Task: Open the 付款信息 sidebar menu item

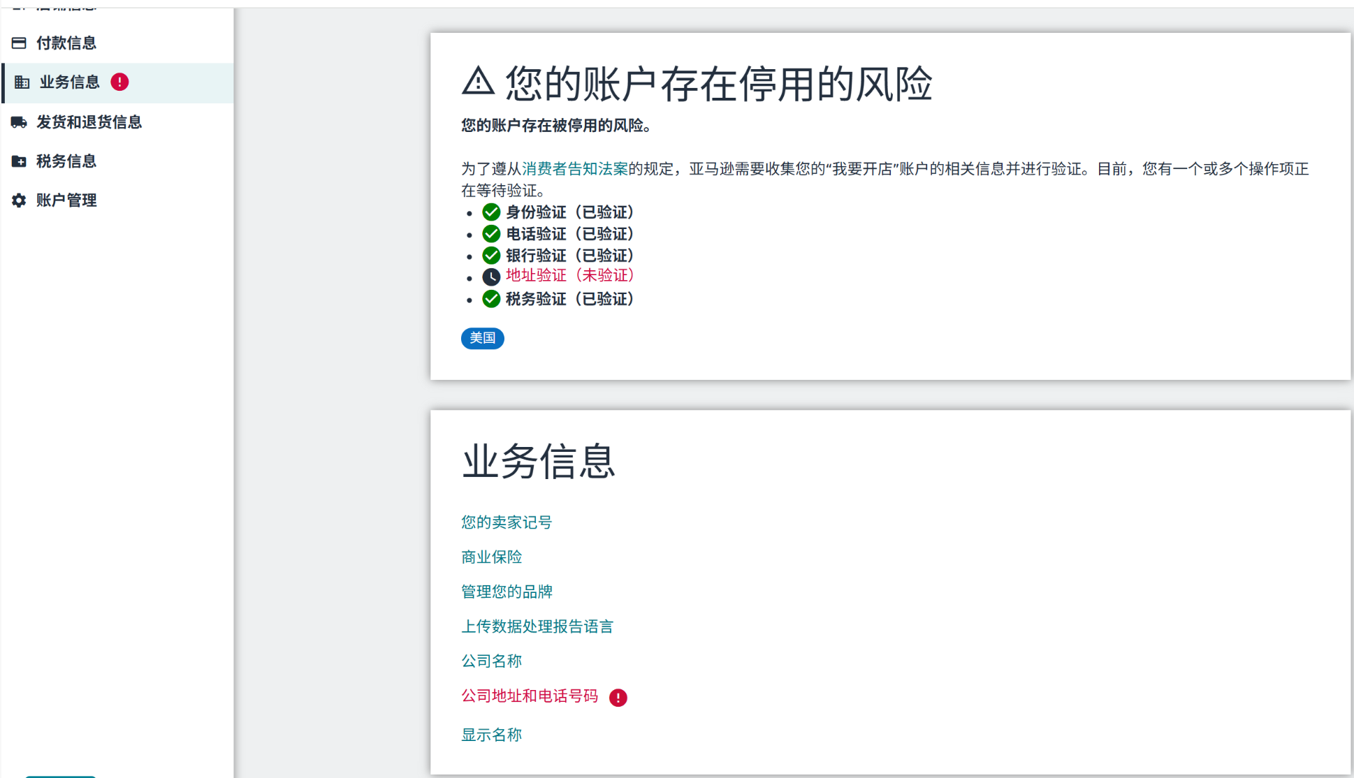Action: point(66,43)
